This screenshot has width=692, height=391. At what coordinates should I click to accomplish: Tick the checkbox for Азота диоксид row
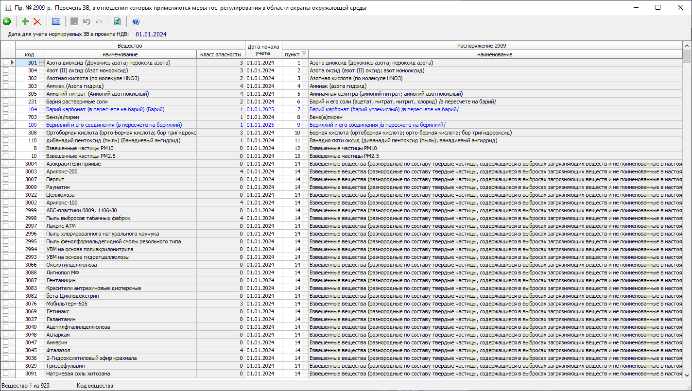point(5,63)
